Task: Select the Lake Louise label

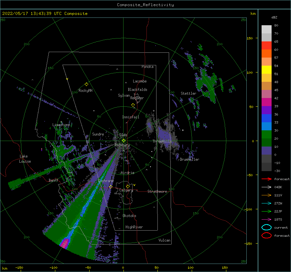Action: pyautogui.click(x=25, y=159)
